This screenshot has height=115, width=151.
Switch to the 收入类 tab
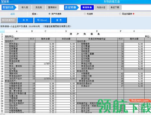[25, 7]
